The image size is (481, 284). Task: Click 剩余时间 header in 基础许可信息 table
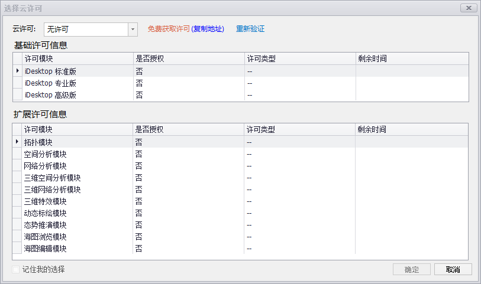pyautogui.click(x=412, y=58)
